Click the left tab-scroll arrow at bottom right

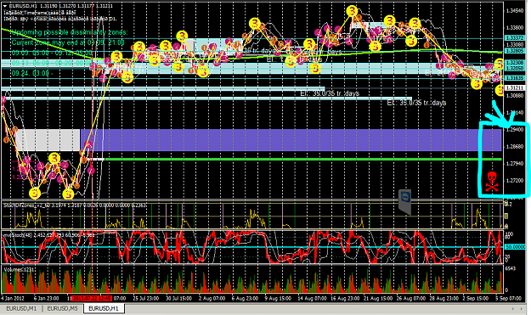(512, 308)
